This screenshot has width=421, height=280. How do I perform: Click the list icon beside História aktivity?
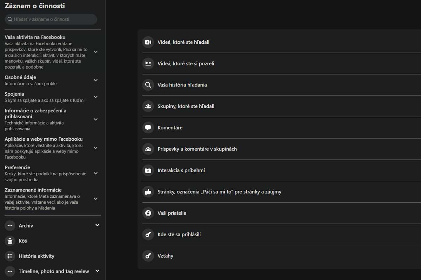click(10, 256)
